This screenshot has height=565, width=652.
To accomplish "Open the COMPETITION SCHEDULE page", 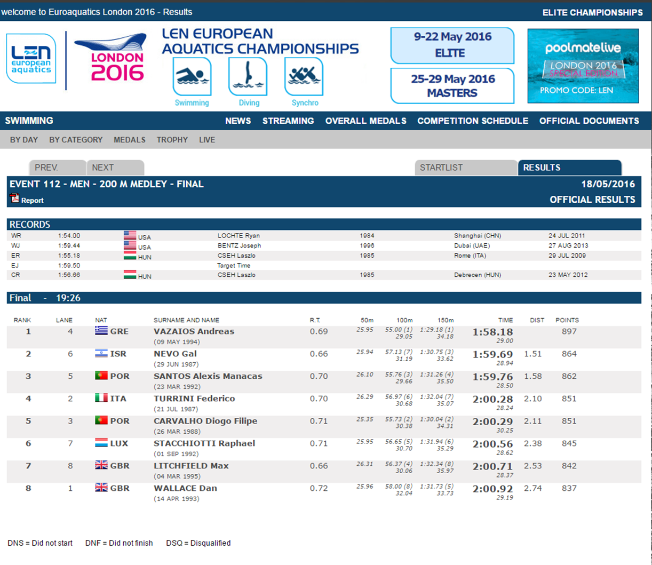I will (473, 121).
